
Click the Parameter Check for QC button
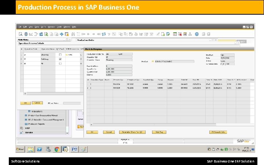pos(132,132)
